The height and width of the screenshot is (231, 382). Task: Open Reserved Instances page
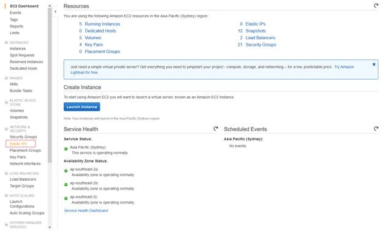pos(26,62)
